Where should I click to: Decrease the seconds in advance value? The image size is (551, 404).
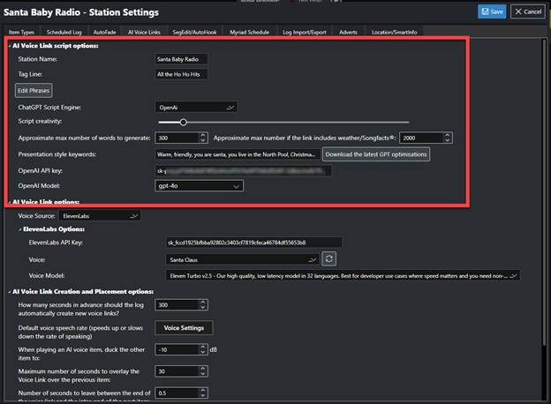tap(203, 308)
